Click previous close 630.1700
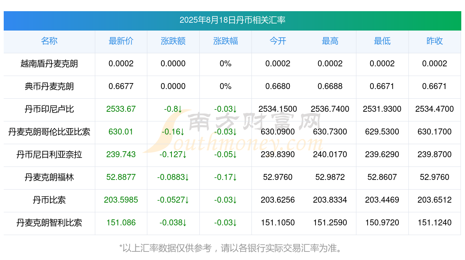The width and height of the screenshot is (465, 260). [x=434, y=132]
